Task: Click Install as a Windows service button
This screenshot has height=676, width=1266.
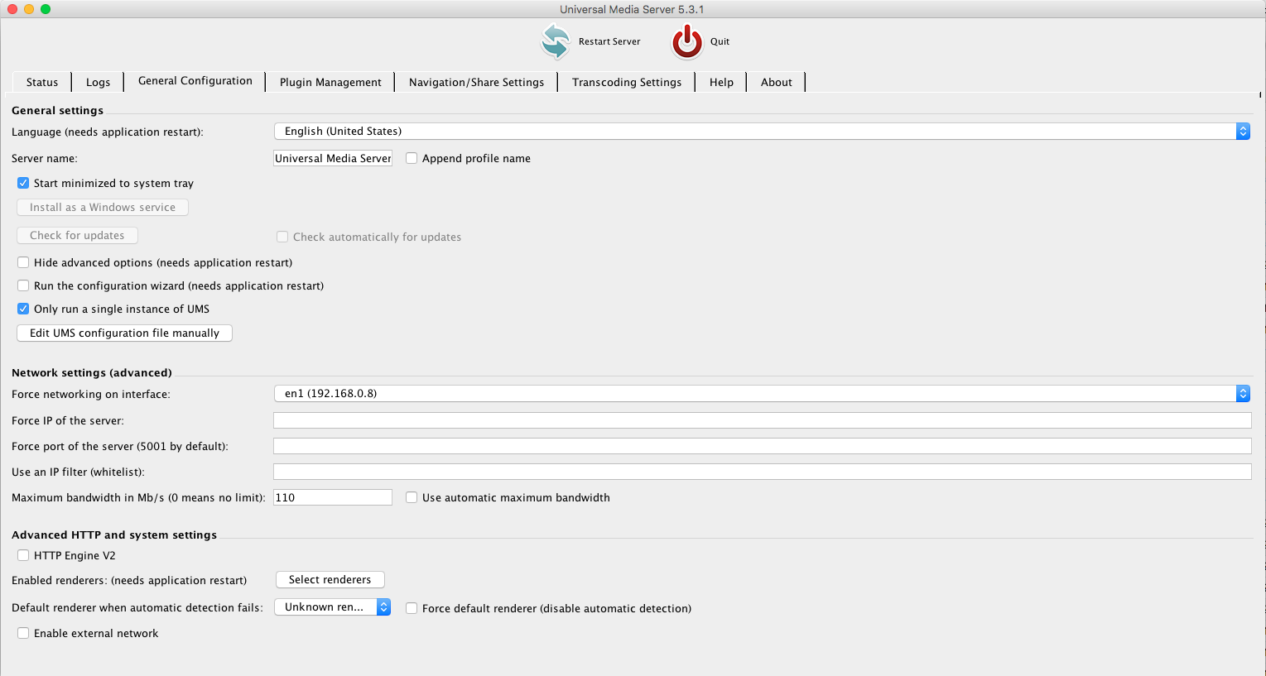Action: [103, 207]
